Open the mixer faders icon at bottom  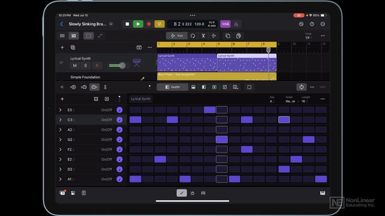(203, 193)
